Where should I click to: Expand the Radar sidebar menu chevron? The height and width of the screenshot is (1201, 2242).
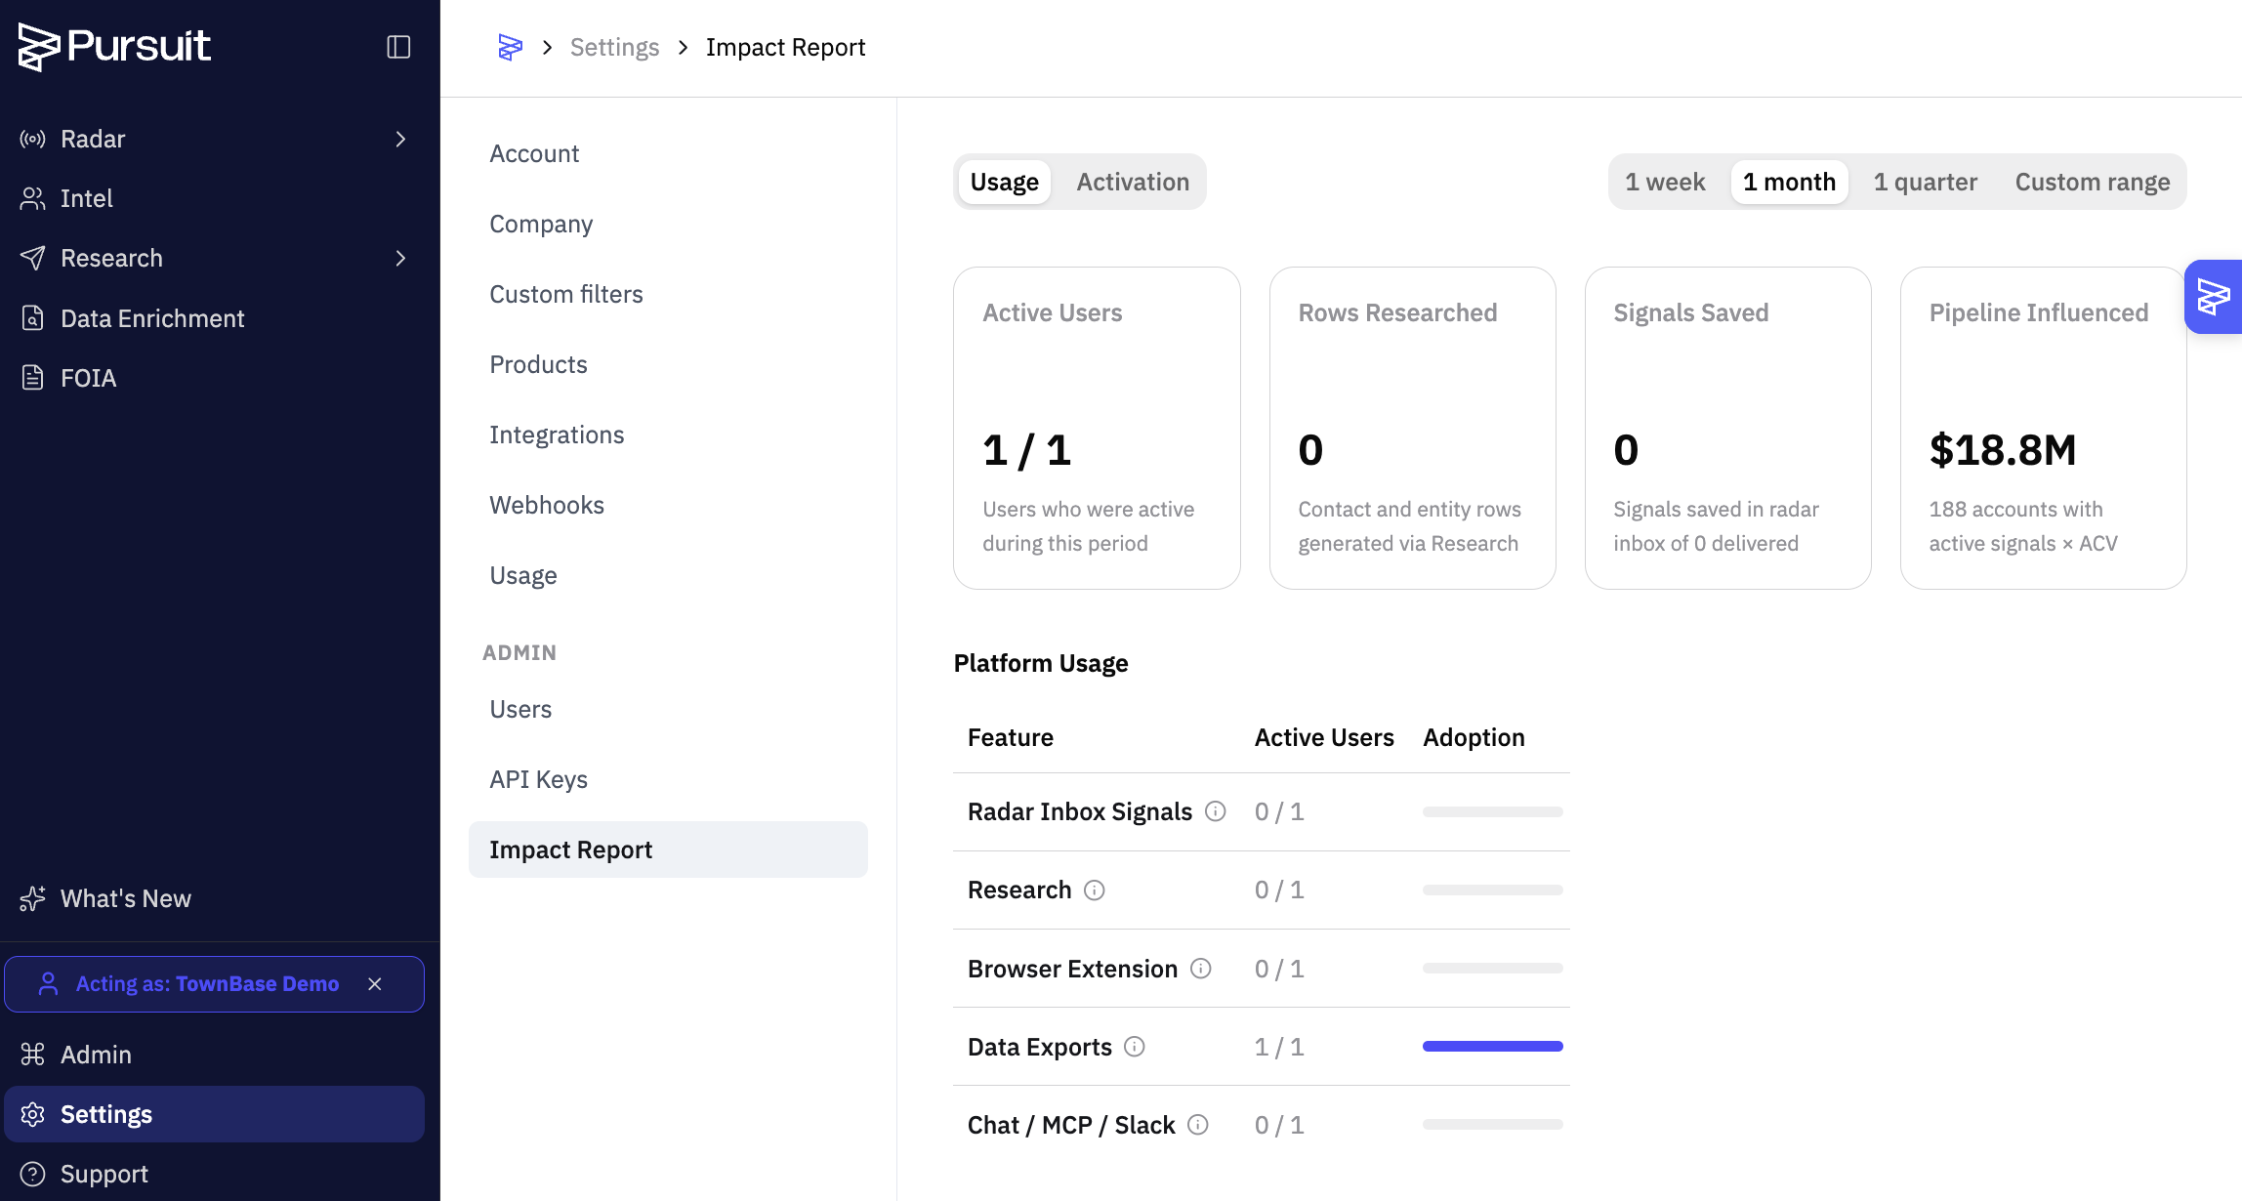coord(400,140)
